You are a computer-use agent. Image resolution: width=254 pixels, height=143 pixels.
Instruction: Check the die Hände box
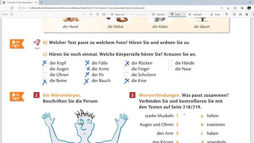(x=171, y=63)
